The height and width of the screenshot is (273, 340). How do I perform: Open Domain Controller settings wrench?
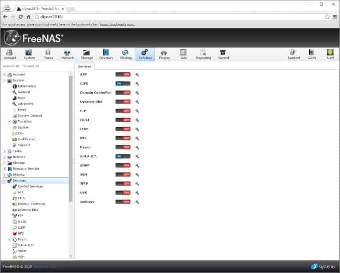[x=137, y=93]
